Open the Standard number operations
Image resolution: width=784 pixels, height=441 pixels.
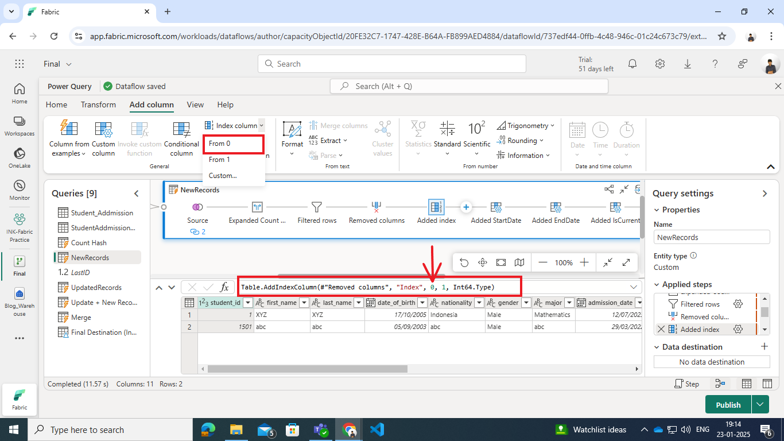coord(447,138)
